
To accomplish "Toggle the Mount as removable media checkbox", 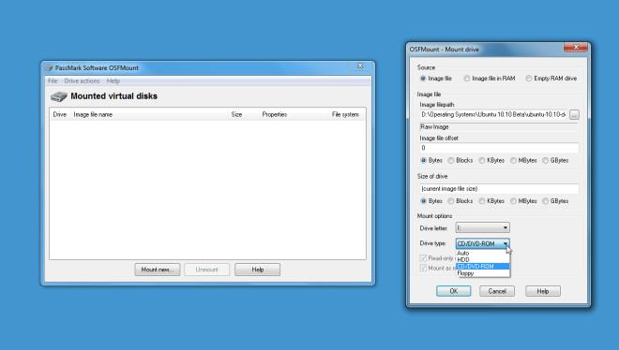I will pyautogui.click(x=424, y=268).
